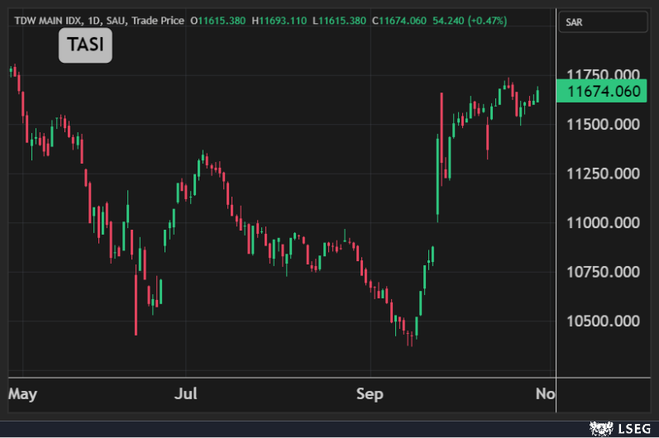Viewport: 659px width, 438px height.
Task: Click the 54.240 (+0.47%) change value
Action: pos(478,20)
